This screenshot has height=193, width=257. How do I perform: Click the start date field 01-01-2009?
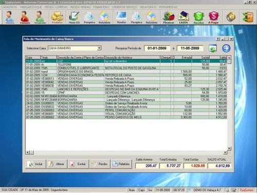point(157,48)
